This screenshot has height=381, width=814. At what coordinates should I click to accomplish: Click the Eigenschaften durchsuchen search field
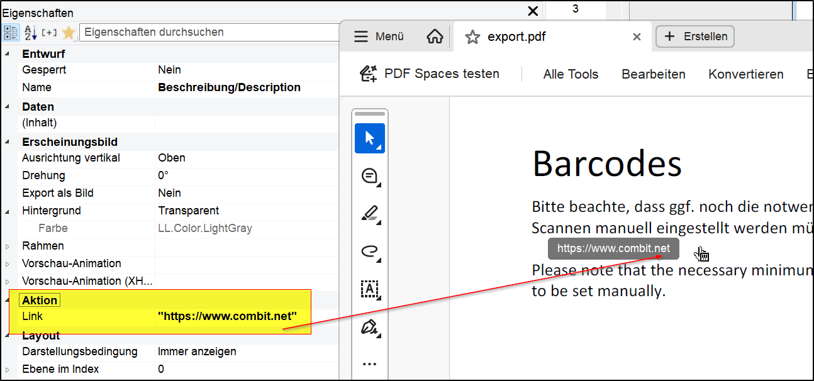pyautogui.click(x=208, y=32)
